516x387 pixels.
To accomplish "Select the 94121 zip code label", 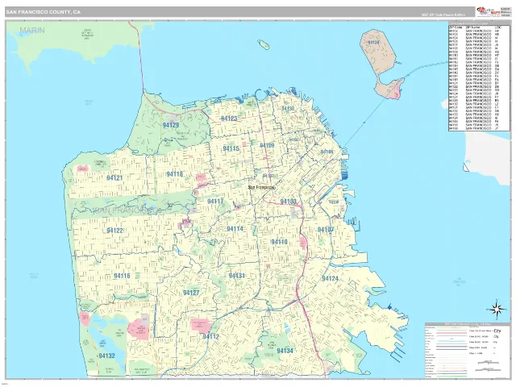I will click(x=114, y=178).
